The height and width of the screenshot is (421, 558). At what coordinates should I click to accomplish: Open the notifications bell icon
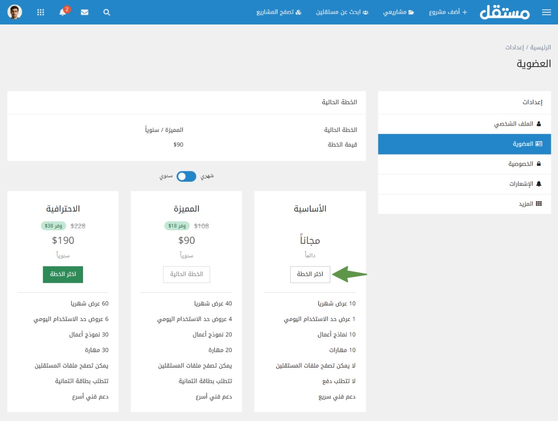(x=63, y=13)
